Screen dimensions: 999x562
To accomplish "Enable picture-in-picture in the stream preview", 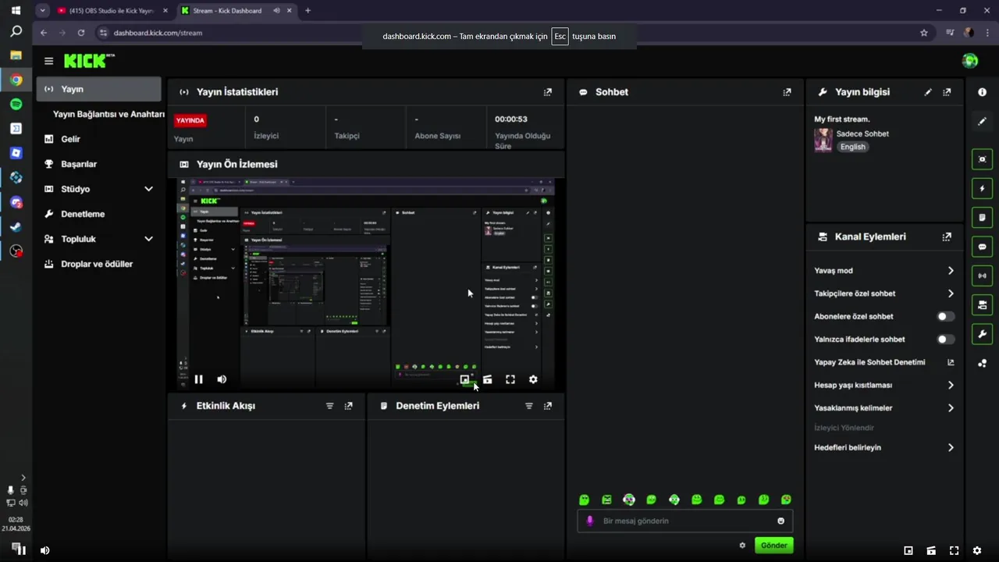I will click(x=464, y=379).
